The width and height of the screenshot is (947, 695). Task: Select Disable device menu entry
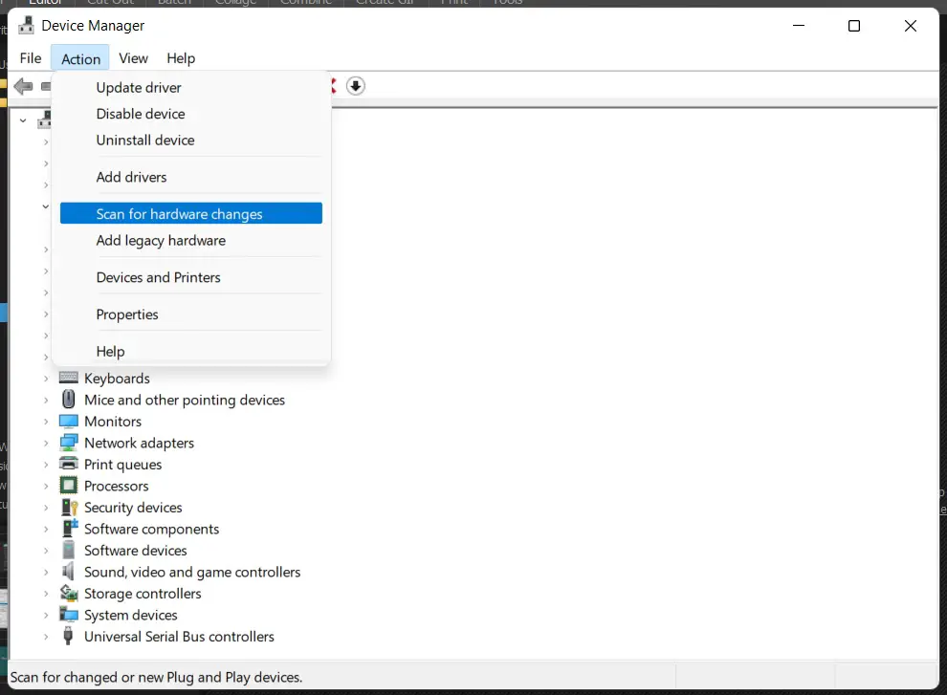191,114
